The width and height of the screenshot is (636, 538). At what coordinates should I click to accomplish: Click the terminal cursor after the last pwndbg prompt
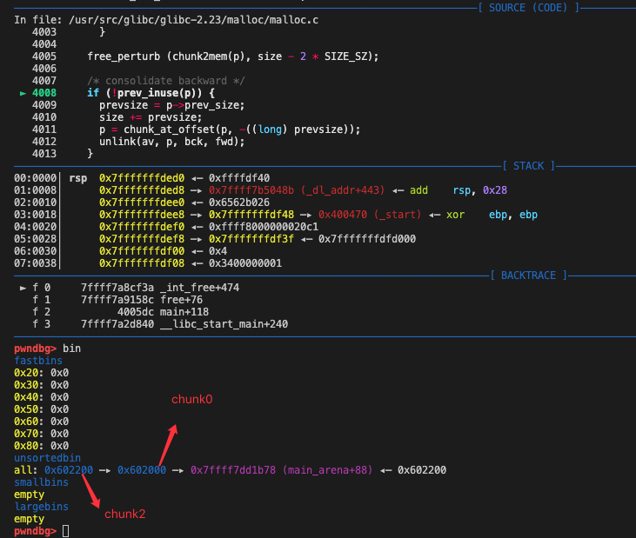point(66,530)
